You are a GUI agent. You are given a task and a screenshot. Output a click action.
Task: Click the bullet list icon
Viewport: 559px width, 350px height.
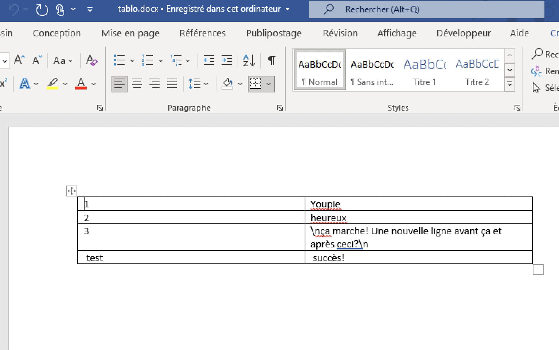119,60
